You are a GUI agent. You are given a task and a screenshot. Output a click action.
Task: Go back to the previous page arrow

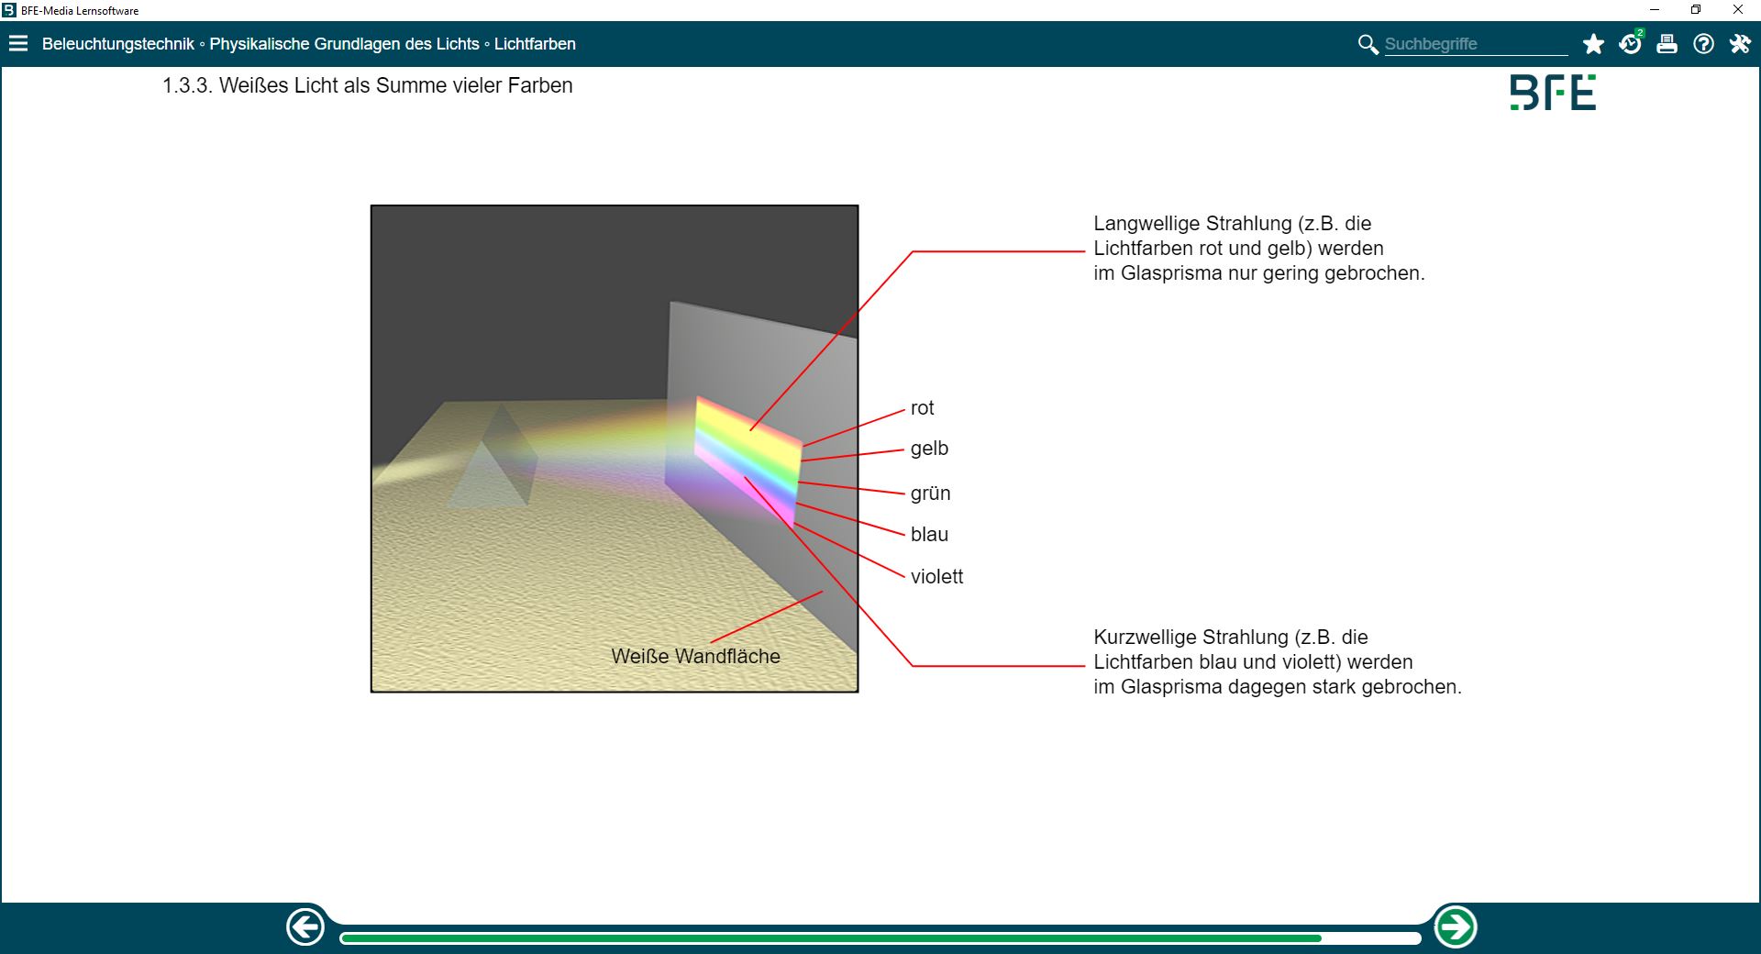point(305,927)
